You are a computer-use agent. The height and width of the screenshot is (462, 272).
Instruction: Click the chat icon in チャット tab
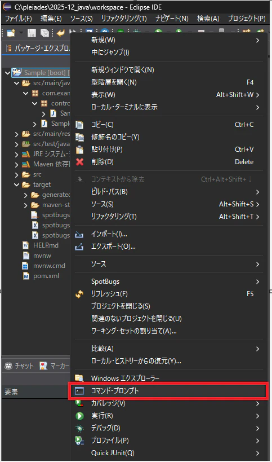tap(8, 366)
